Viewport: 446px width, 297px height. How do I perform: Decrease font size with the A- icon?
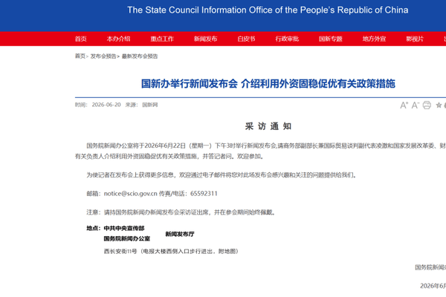coord(416,105)
